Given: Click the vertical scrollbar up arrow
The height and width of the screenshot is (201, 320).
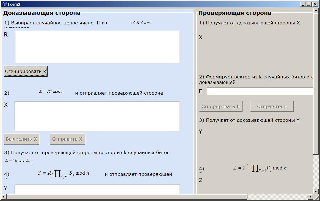Looking at the screenshot, I should (x=316, y=10).
